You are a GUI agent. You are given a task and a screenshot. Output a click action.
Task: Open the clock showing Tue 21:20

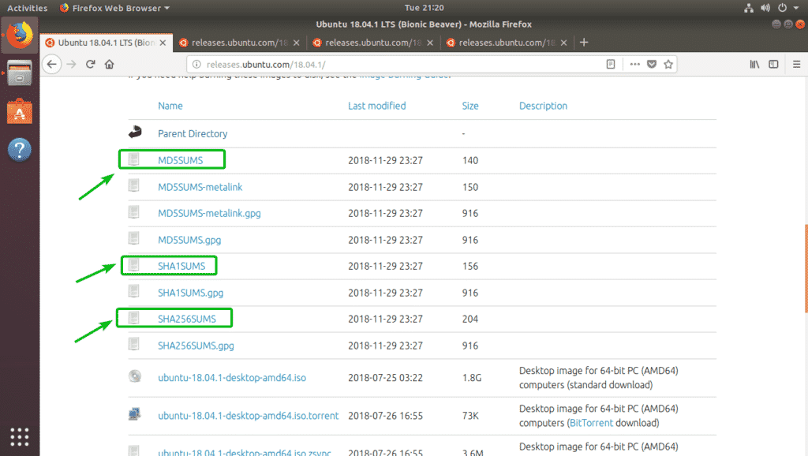(x=424, y=8)
